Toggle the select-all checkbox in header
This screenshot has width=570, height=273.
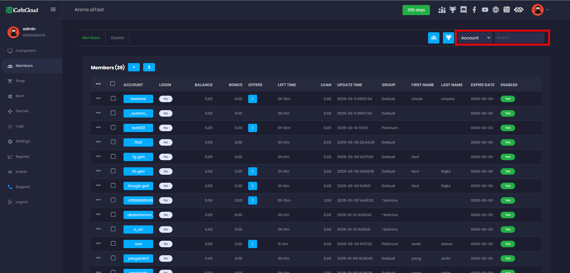click(x=113, y=83)
